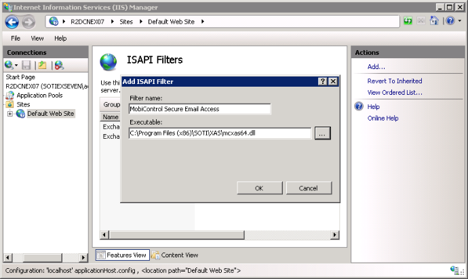
Task: Click the dialog's question mark help button
Action: [x=322, y=81]
